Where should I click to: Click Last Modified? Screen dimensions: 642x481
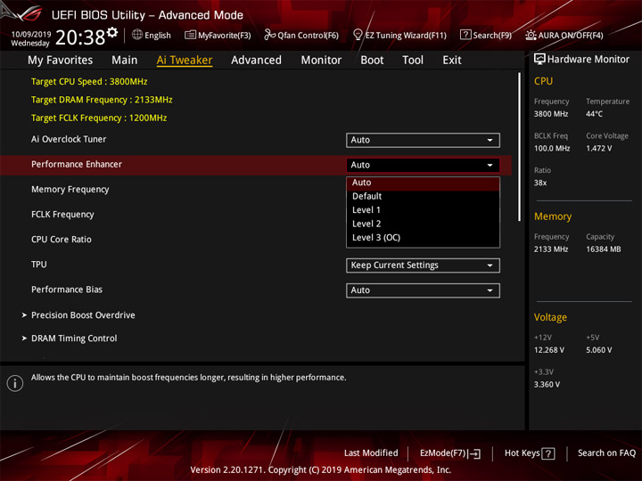[371, 453]
